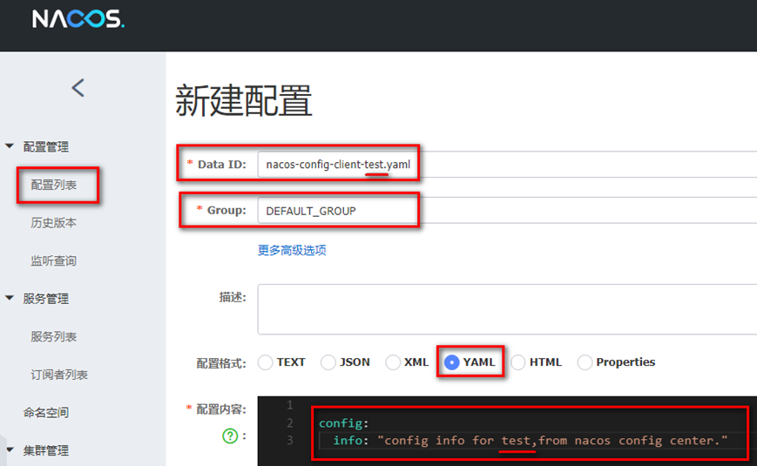The image size is (757, 466).
Task: Expand the 集群管理 menu section
Action: (x=45, y=450)
